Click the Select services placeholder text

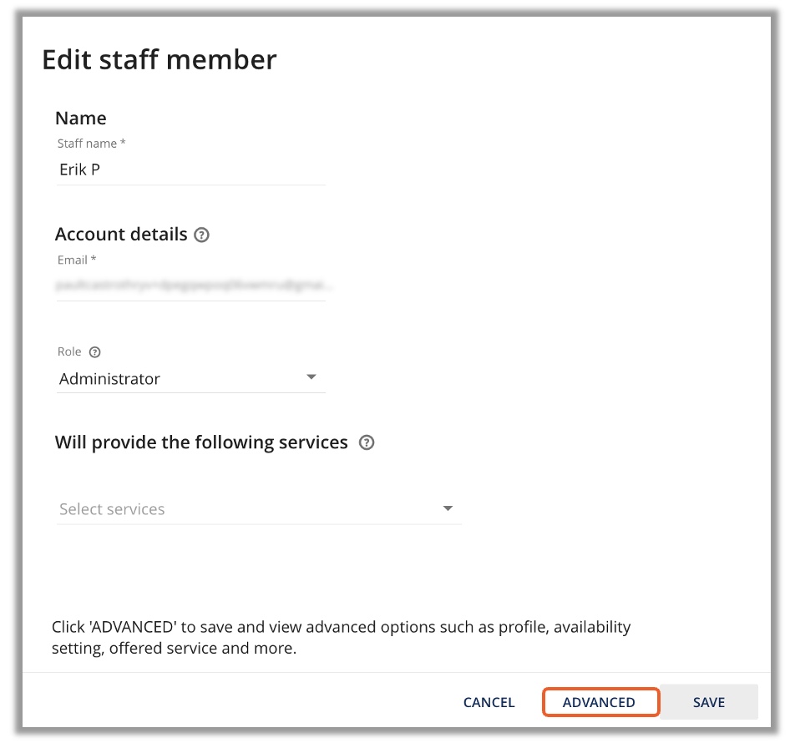pos(112,509)
